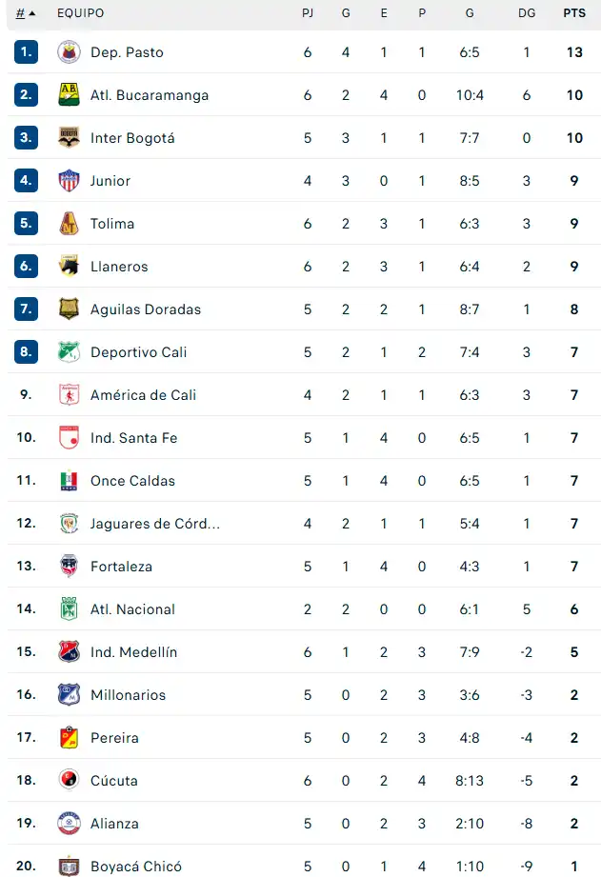This screenshot has height=877, width=601.
Task: Click the Junior club badge
Action: click(x=69, y=181)
